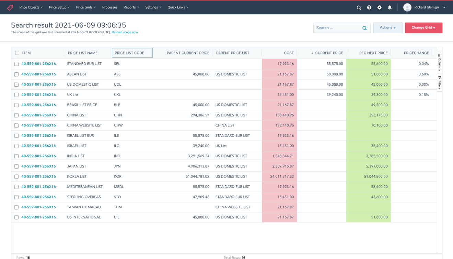Click into the grid Search field
This screenshot has height=259, width=453.
click(337, 28)
